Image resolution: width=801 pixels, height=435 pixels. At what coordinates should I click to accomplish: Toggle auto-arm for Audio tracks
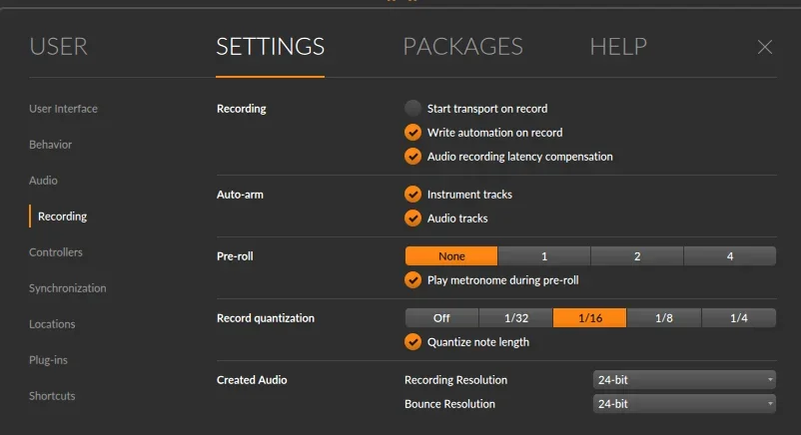pos(412,217)
